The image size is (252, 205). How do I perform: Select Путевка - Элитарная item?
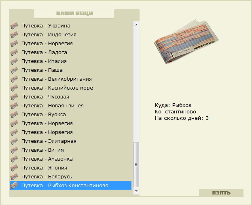tap(71, 141)
